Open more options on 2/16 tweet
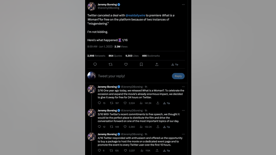Screen dimensions: 276x155 pyautogui.click(x=183, y=87)
